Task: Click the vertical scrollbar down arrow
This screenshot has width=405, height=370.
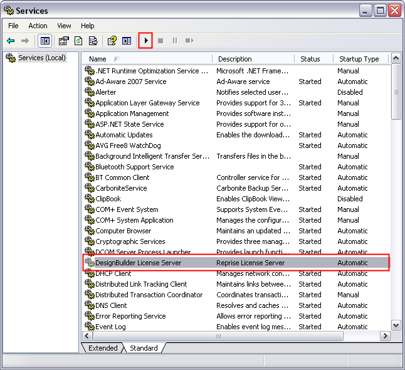Action: [396, 325]
